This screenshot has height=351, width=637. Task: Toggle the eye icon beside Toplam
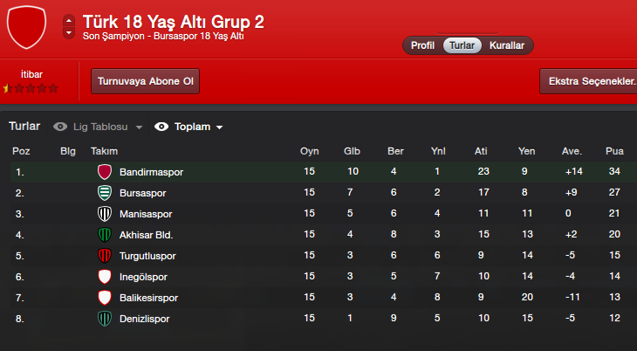[x=161, y=127]
